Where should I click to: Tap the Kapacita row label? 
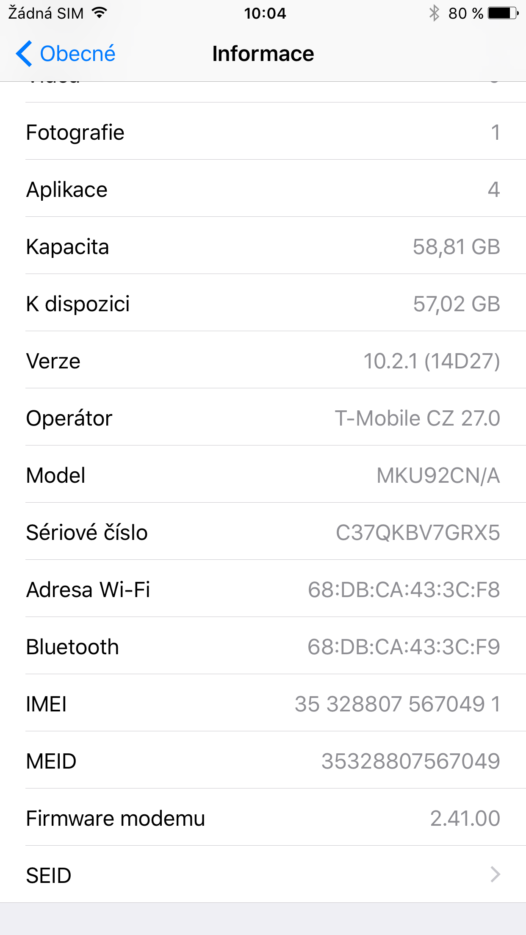(x=68, y=246)
